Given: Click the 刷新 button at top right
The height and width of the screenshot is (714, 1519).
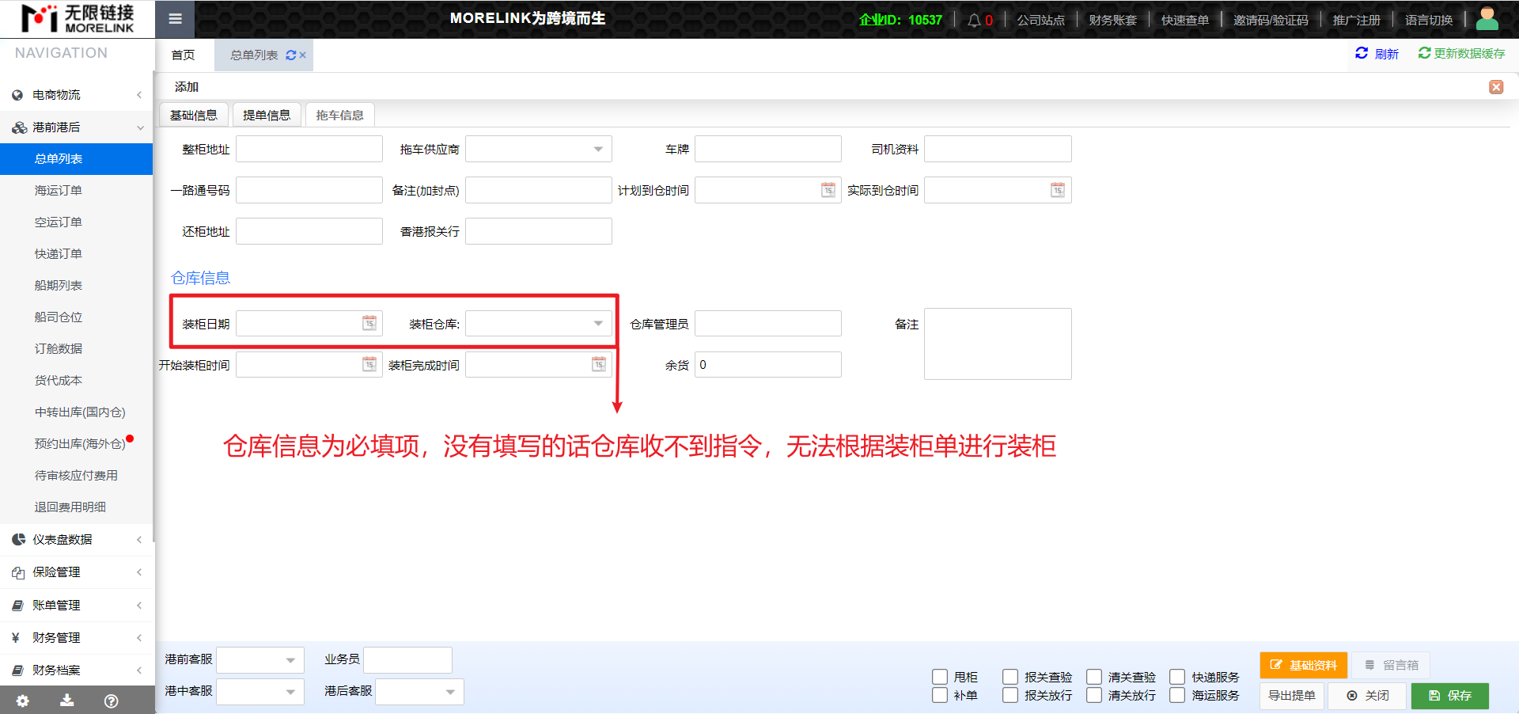Looking at the screenshot, I should [1377, 53].
